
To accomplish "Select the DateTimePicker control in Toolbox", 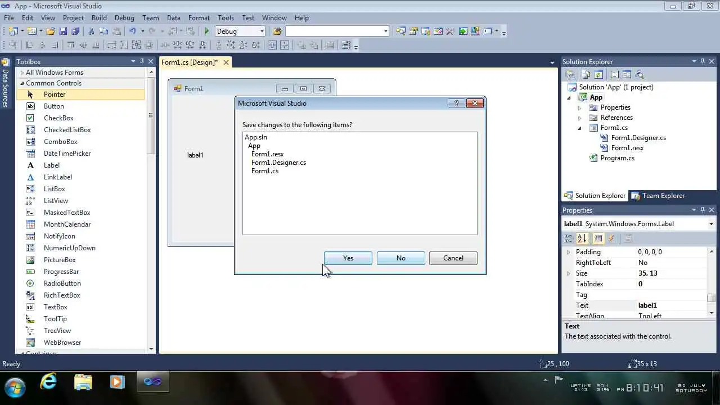I will 81,154.
